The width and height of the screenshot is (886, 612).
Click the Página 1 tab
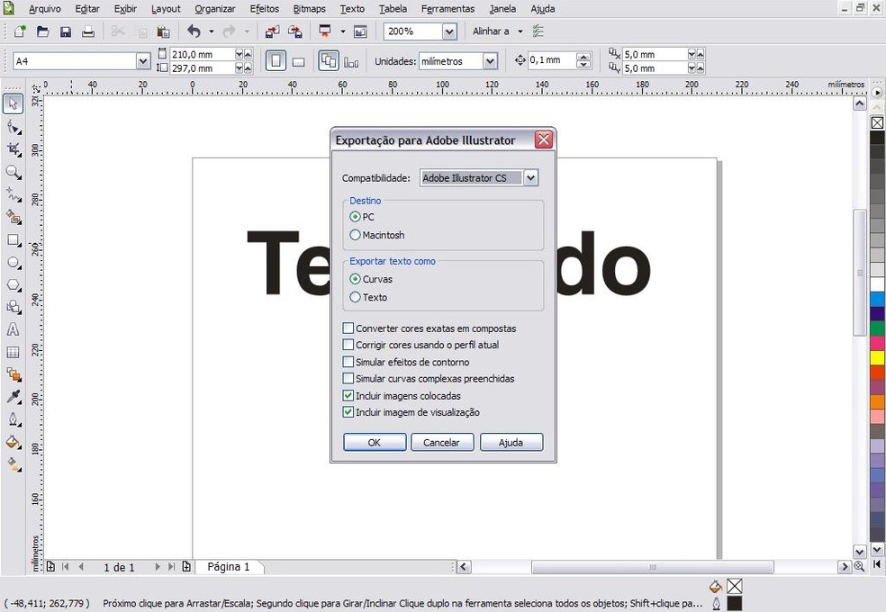pos(230,566)
